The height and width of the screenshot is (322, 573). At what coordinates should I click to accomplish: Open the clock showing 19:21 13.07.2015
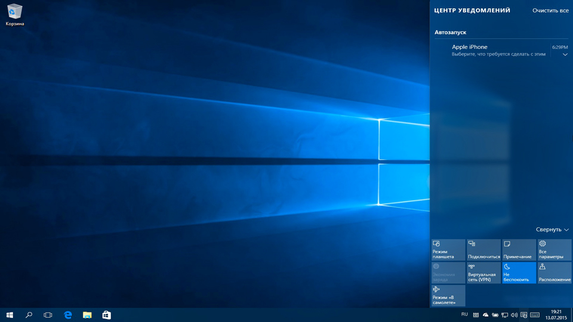(x=556, y=315)
